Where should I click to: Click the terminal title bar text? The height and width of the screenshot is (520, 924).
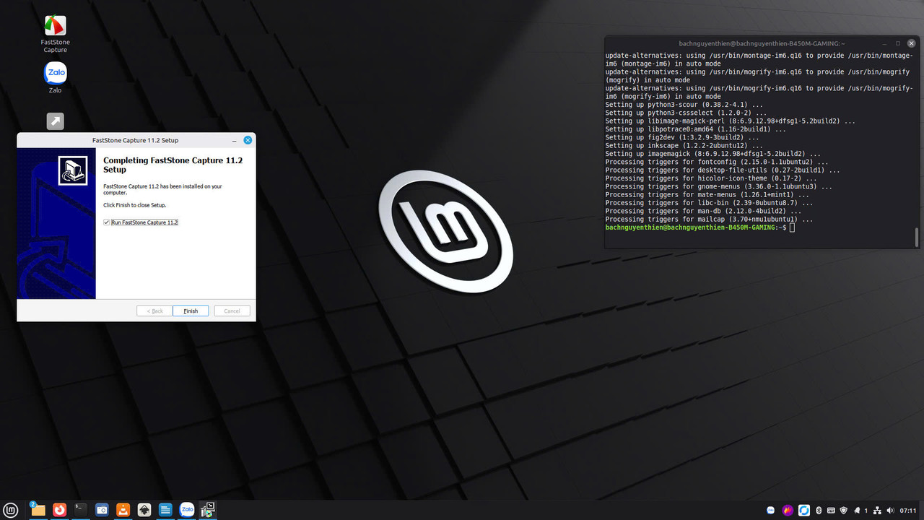click(762, 43)
